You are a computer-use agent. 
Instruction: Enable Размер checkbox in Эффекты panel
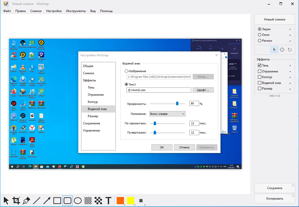(259, 88)
